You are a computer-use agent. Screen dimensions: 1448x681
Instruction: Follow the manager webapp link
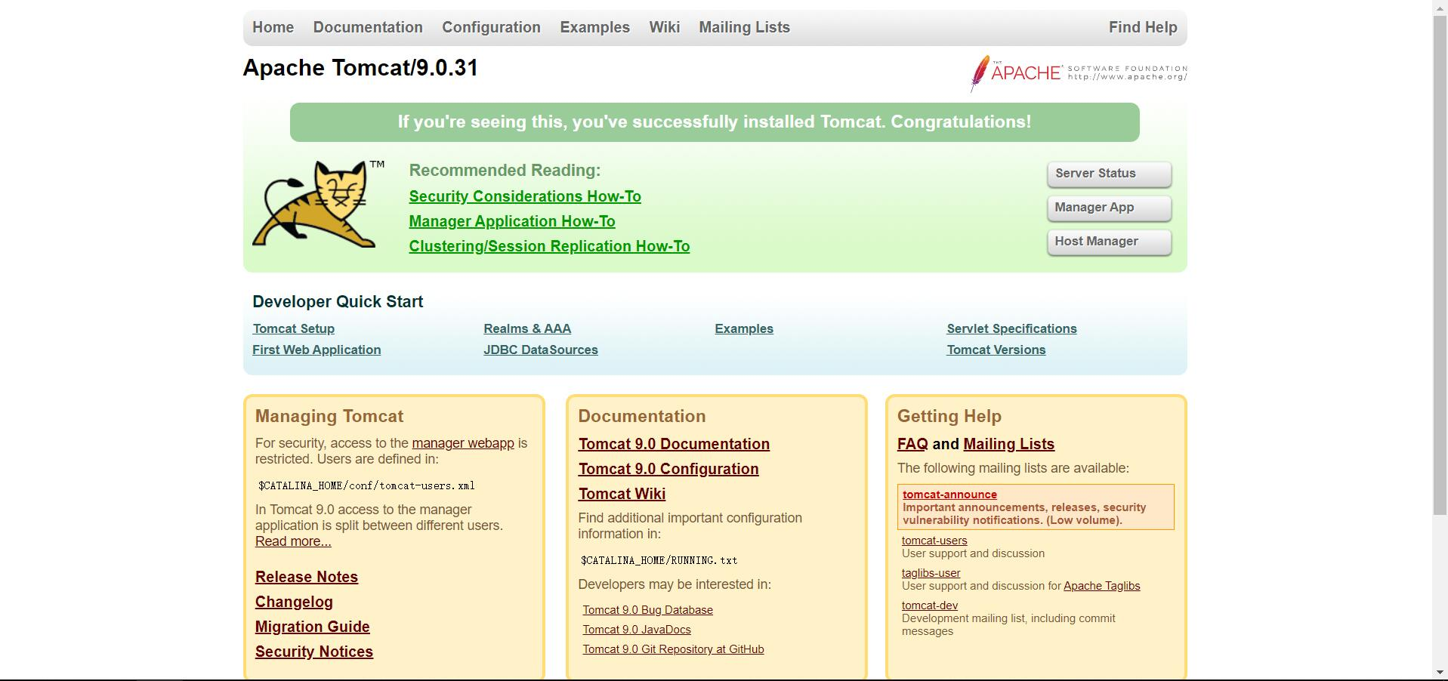pyautogui.click(x=463, y=443)
